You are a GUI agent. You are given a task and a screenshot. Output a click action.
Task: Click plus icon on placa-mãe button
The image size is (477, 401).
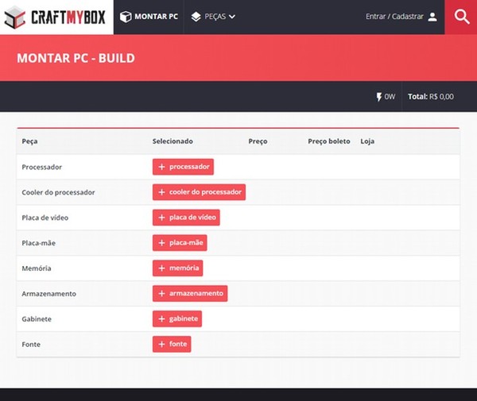[162, 243]
